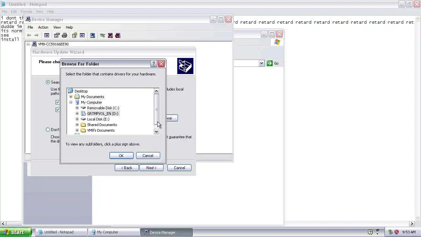Open Device Manager Action menu
The height and width of the screenshot is (237, 421).
(x=43, y=27)
